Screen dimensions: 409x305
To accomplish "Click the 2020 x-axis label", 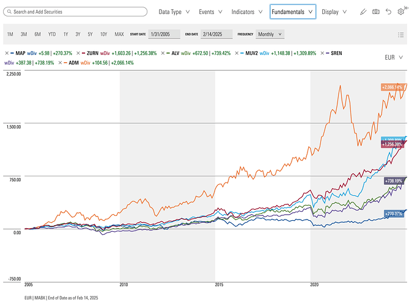I will pyautogui.click(x=314, y=285).
